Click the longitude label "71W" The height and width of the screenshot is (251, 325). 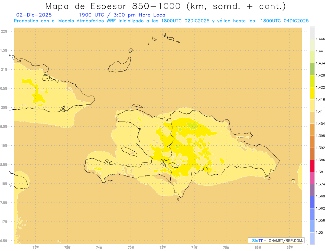click(194, 247)
